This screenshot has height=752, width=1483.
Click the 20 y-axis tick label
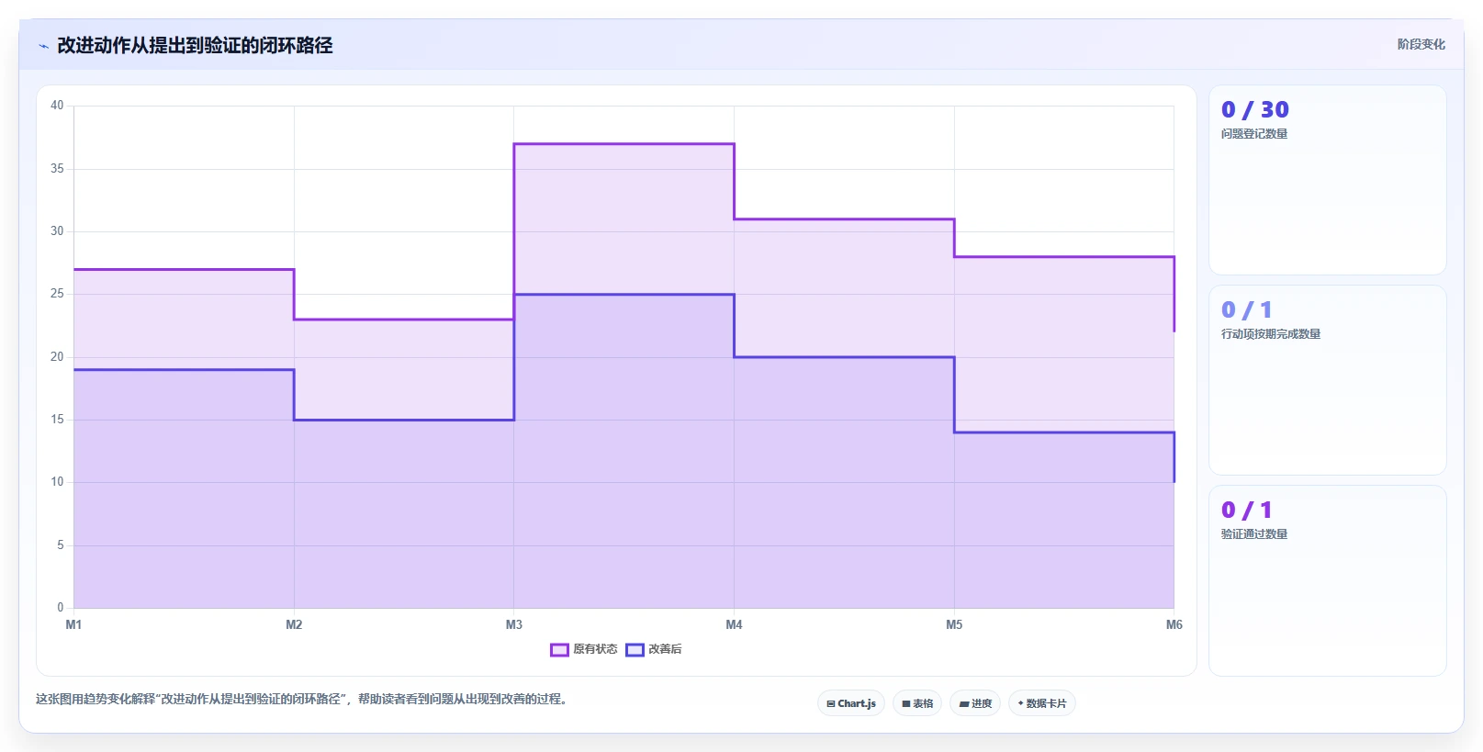tap(57, 357)
